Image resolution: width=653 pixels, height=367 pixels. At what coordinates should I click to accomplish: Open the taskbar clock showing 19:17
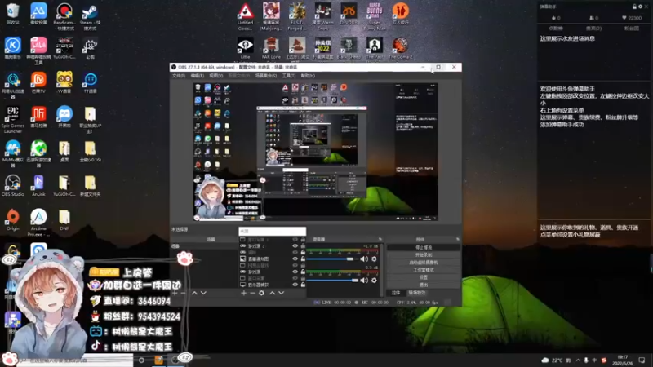pyautogui.click(x=623, y=360)
